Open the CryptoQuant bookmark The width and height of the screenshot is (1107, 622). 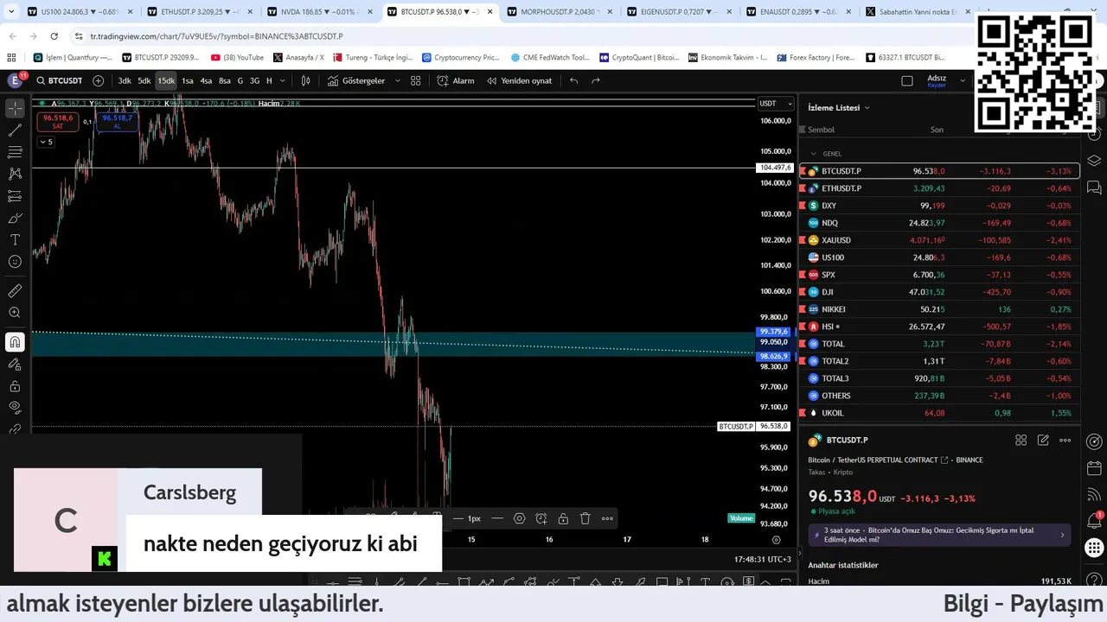(x=638, y=58)
